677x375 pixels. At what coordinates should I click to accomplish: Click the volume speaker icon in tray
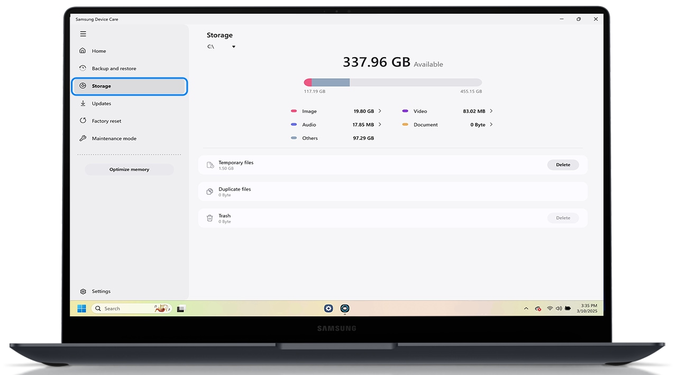point(559,308)
